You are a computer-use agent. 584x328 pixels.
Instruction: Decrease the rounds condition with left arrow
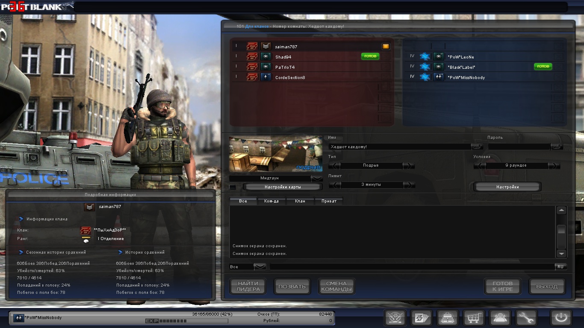(479, 166)
